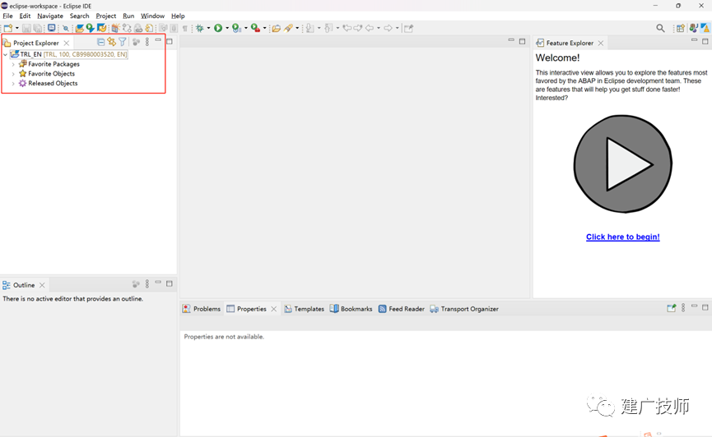Select Favorite Objects tree item

click(47, 74)
